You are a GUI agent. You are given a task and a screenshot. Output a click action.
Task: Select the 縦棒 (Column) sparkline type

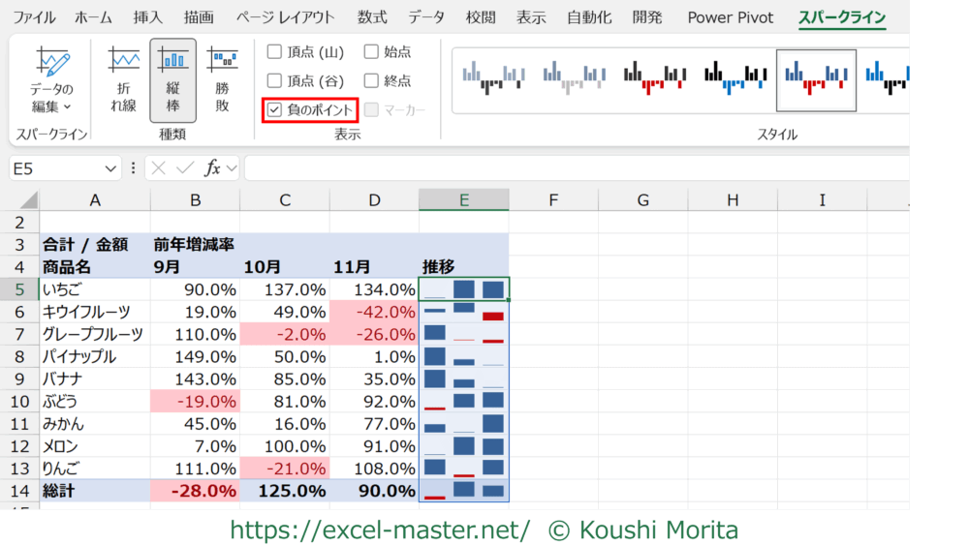tap(172, 81)
